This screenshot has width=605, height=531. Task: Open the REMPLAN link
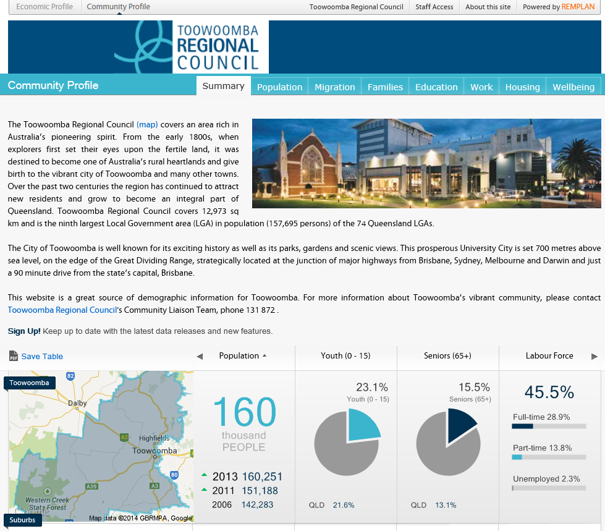[578, 7]
